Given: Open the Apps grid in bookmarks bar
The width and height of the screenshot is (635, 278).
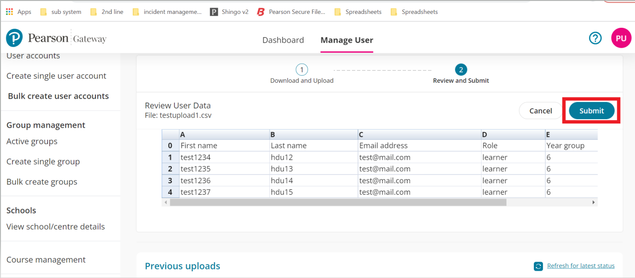Looking at the screenshot, I should tap(18, 12).
